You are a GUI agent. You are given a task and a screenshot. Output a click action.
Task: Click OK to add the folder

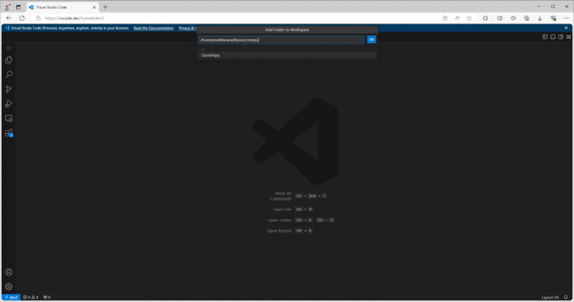coord(371,40)
